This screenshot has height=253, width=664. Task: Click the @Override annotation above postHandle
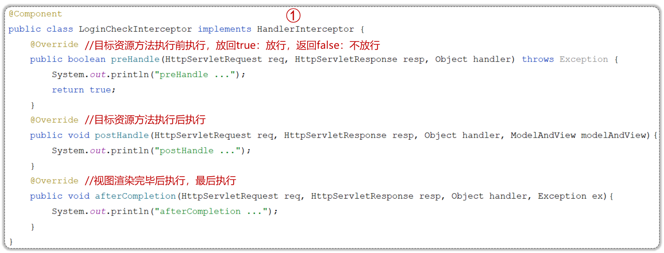(x=54, y=120)
